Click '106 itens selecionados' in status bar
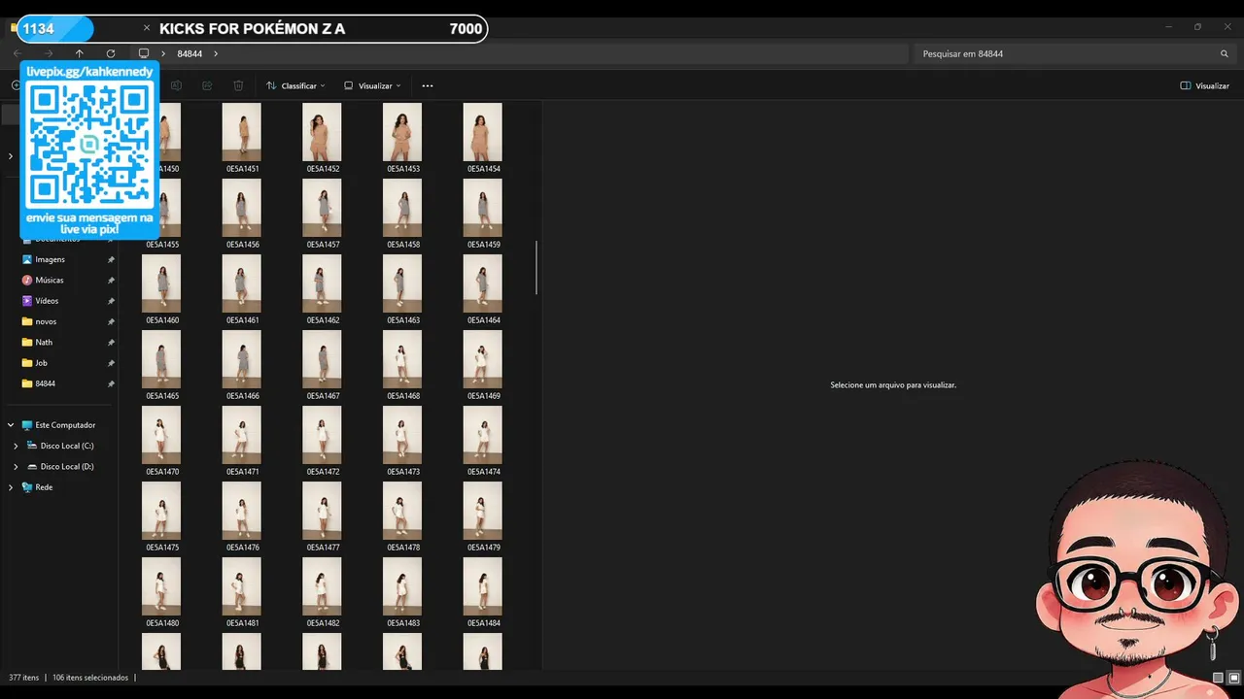The width and height of the screenshot is (1244, 699). (x=90, y=678)
